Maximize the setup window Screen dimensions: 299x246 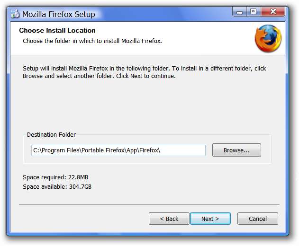[x=253, y=12]
